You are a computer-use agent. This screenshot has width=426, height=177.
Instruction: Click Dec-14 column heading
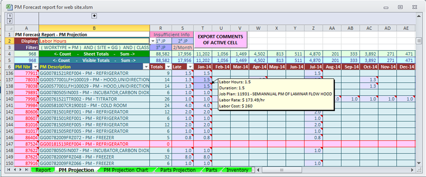click(406, 67)
